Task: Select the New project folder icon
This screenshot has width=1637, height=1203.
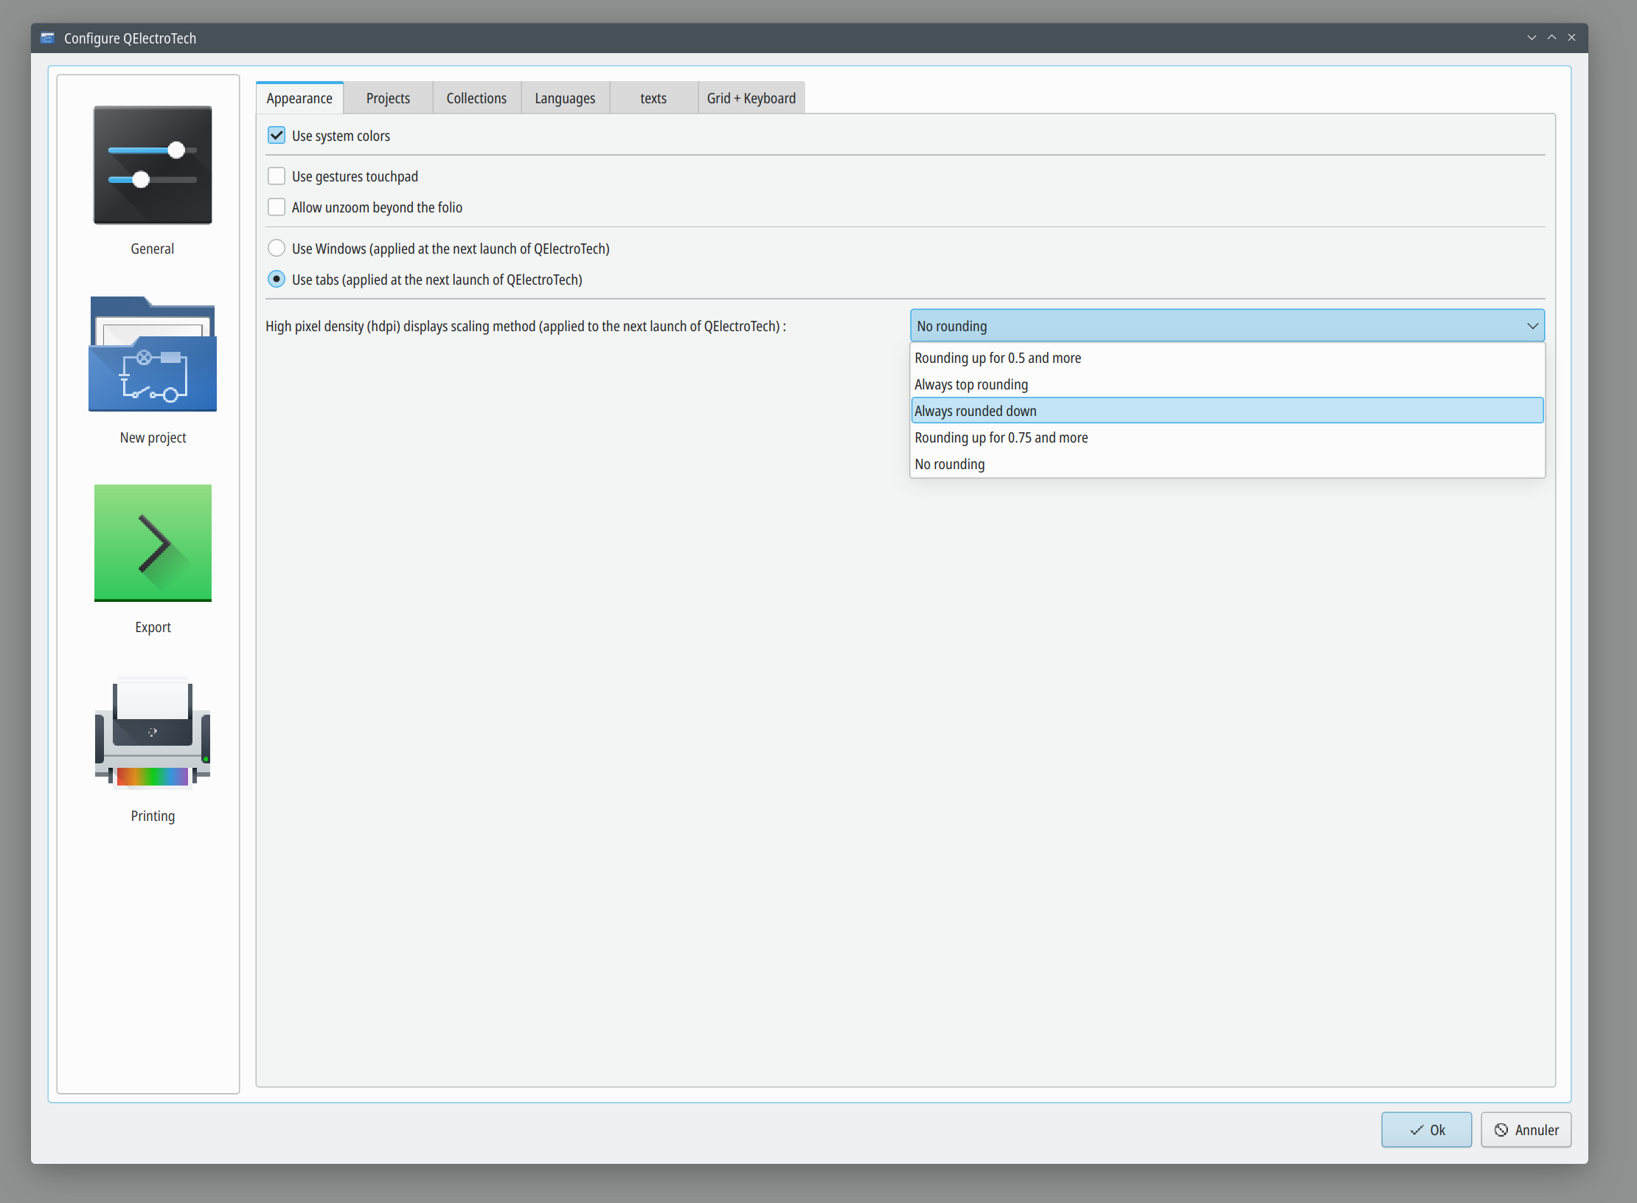Action: [x=153, y=355]
